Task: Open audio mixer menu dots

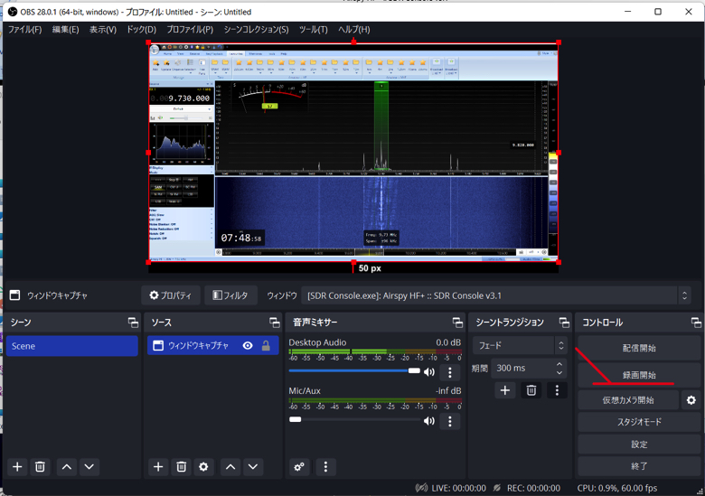Action: (325, 467)
